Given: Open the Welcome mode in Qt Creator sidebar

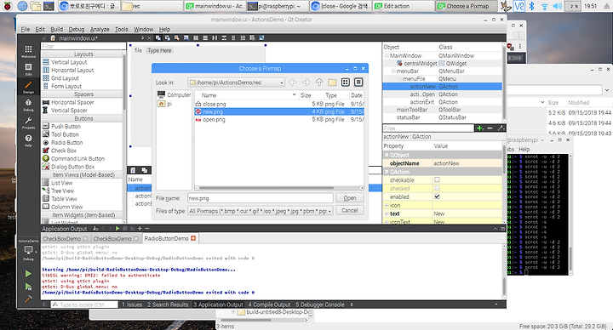Looking at the screenshot, I should (28, 51).
